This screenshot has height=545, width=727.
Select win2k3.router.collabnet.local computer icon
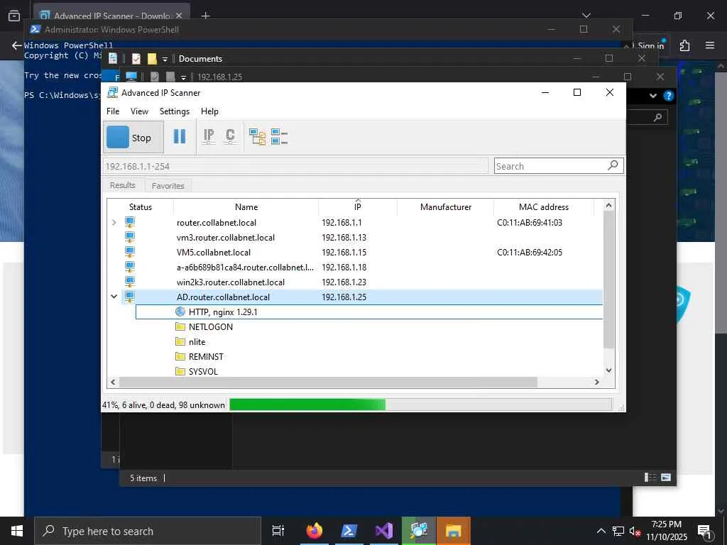tap(130, 282)
